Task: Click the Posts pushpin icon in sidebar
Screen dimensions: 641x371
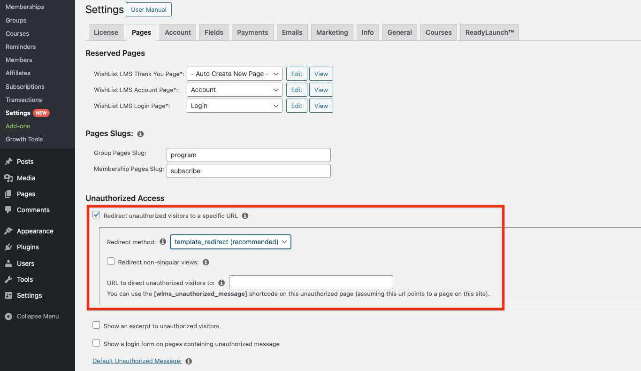Action: tap(8, 162)
